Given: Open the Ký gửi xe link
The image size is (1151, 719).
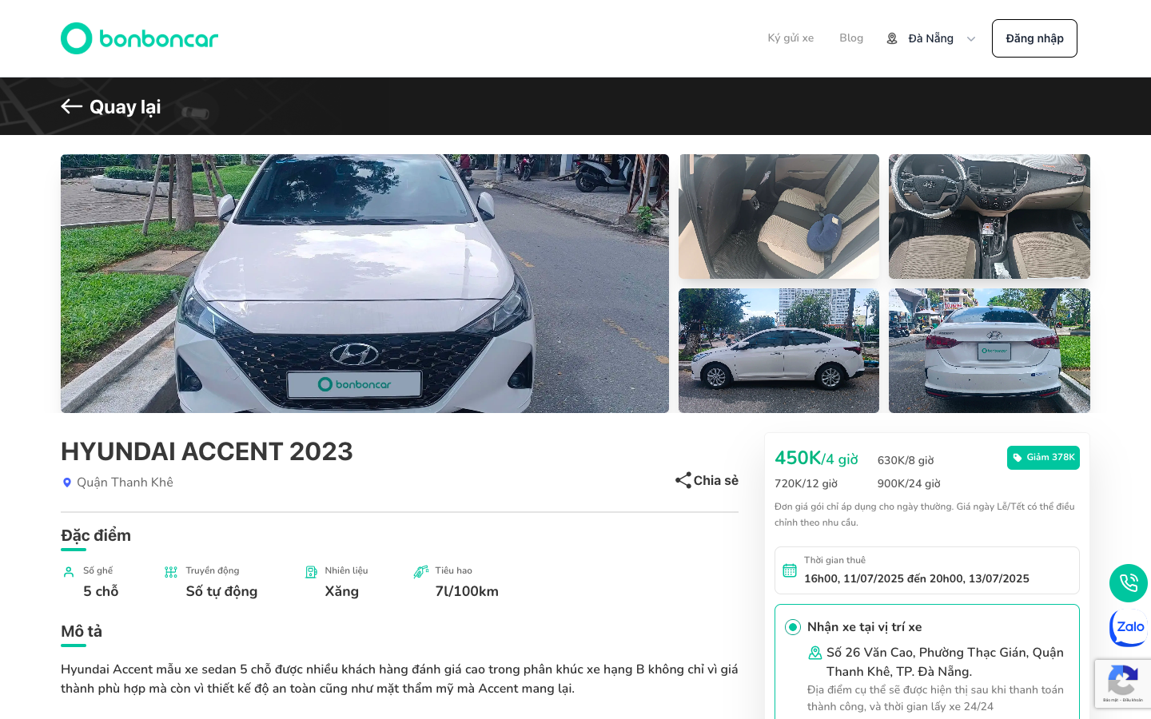Looking at the screenshot, I should click(x=791, y=38).
